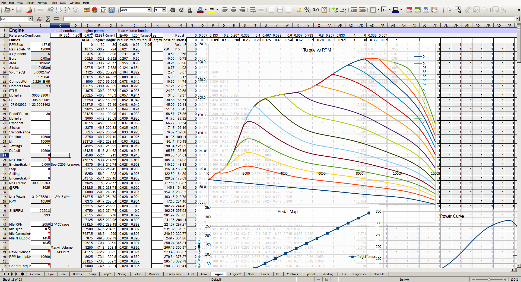
Task: Add a decimal place
Action: coord(335,10)
